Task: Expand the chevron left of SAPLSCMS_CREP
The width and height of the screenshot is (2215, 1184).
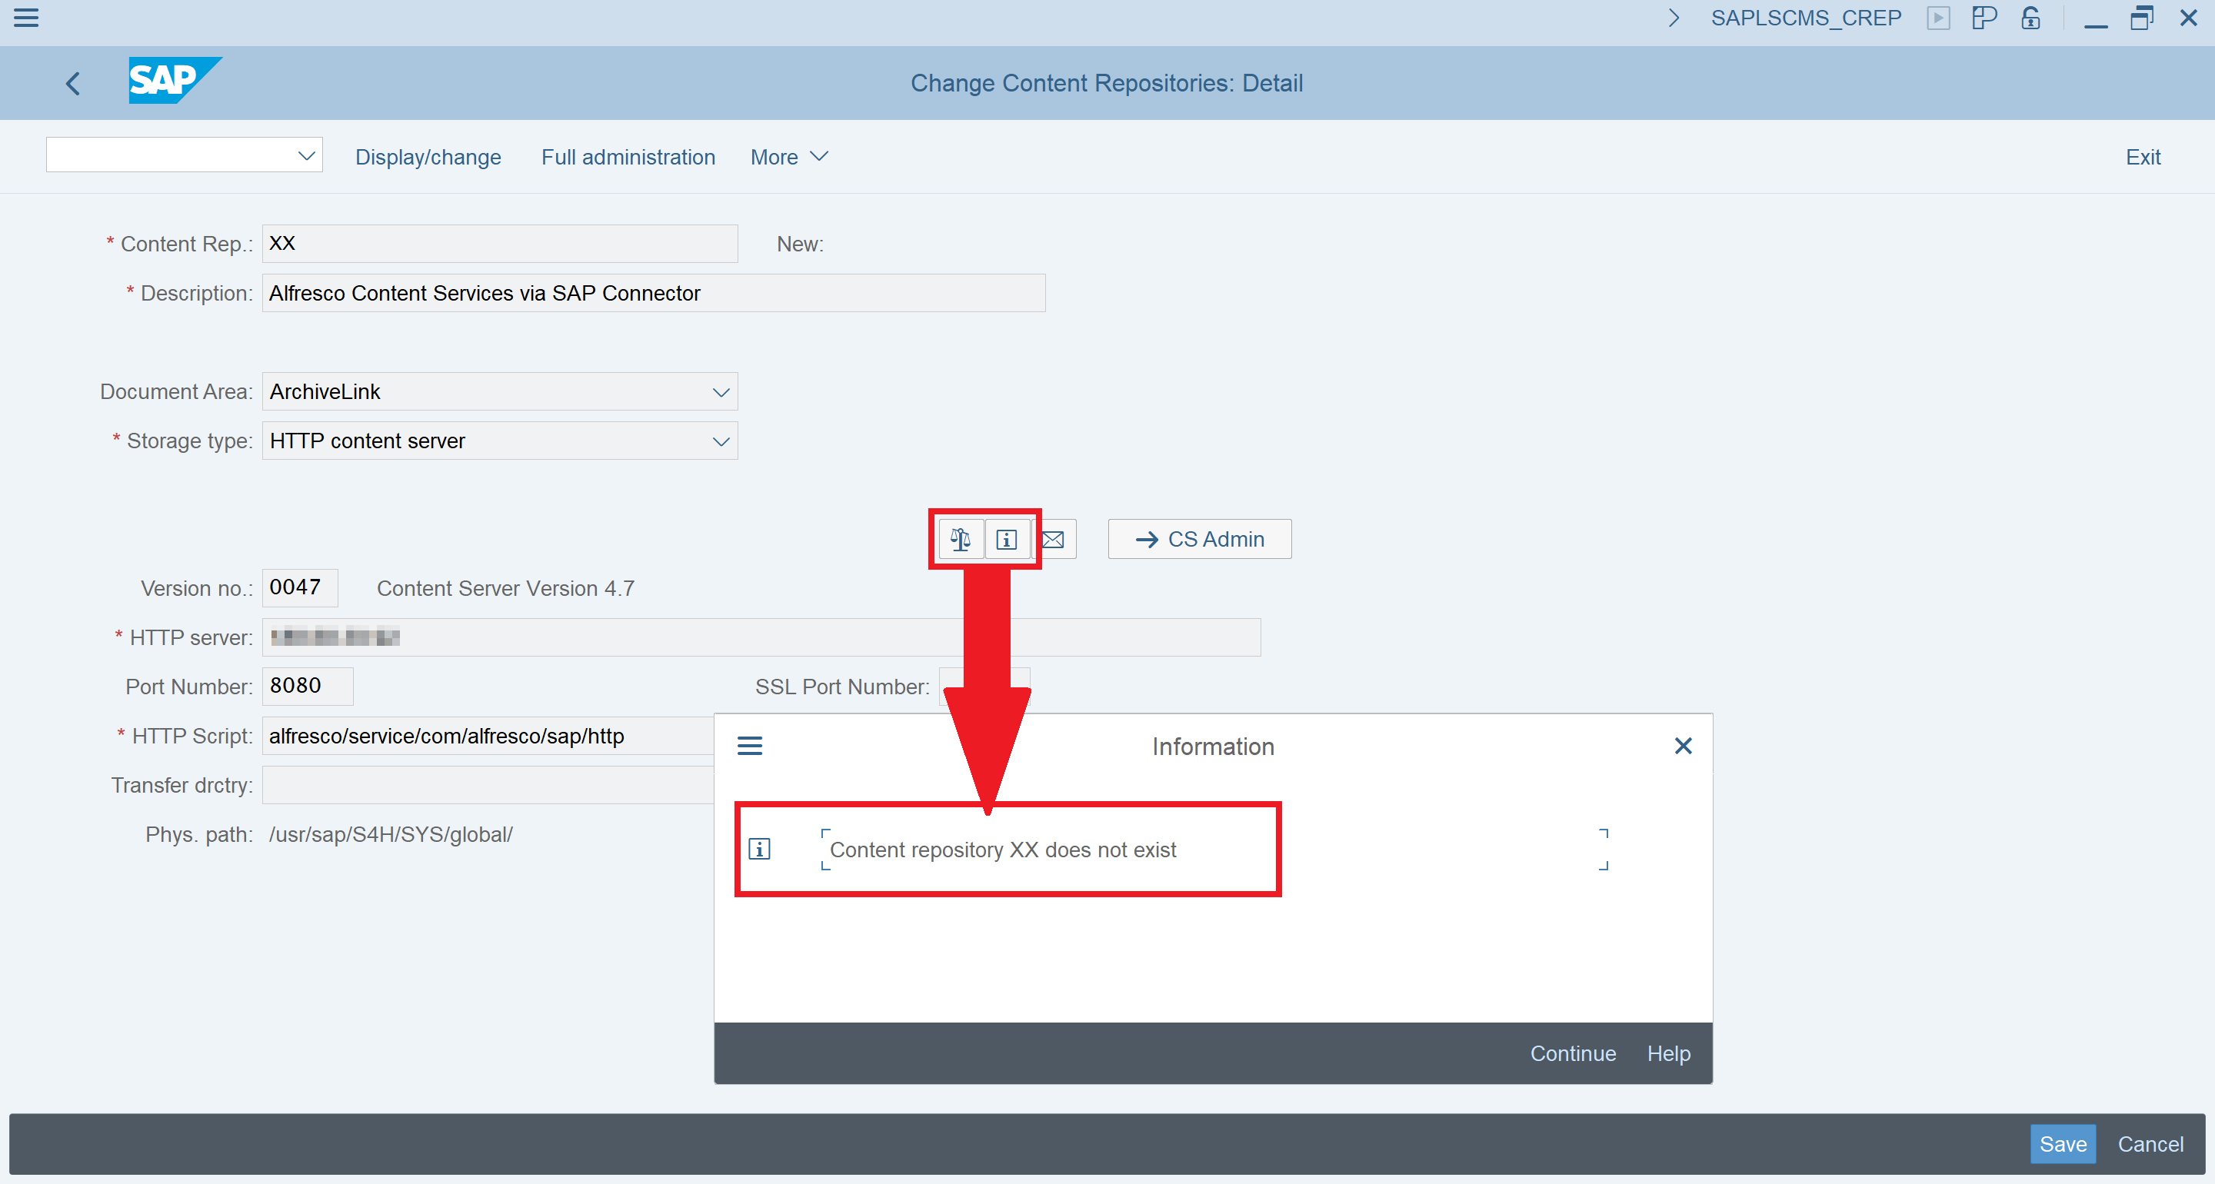Action: [x=1673, y=18]
